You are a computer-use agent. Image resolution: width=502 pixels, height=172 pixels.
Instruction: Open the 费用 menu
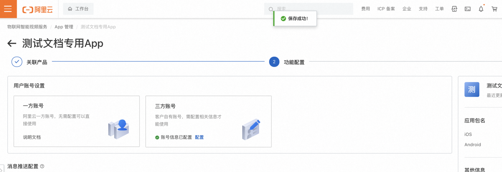pos(365,9)
